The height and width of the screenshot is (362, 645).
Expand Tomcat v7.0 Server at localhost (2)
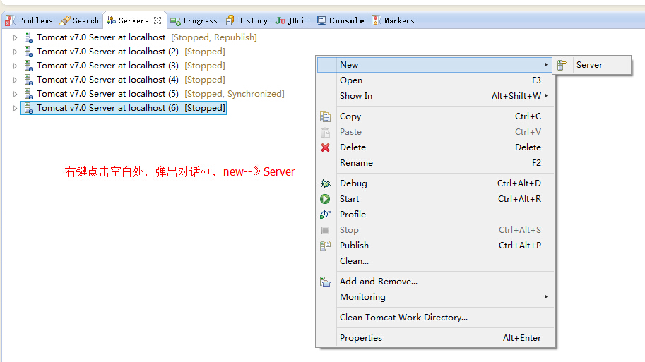[x=16, y=52]
